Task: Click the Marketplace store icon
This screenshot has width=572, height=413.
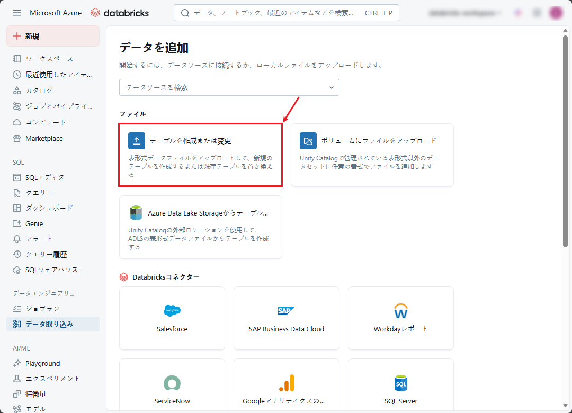Action: coord(17,139)
